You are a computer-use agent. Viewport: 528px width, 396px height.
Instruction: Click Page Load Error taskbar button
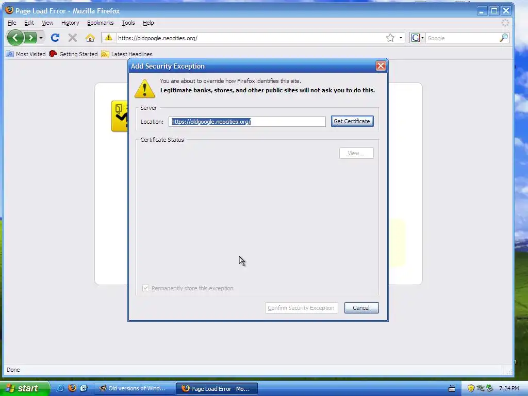(x=217, y=388)
